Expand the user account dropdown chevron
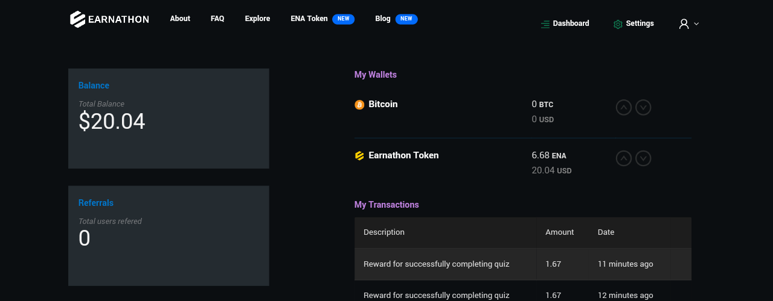This screenshot has height=301, width=773. point(696,24)
